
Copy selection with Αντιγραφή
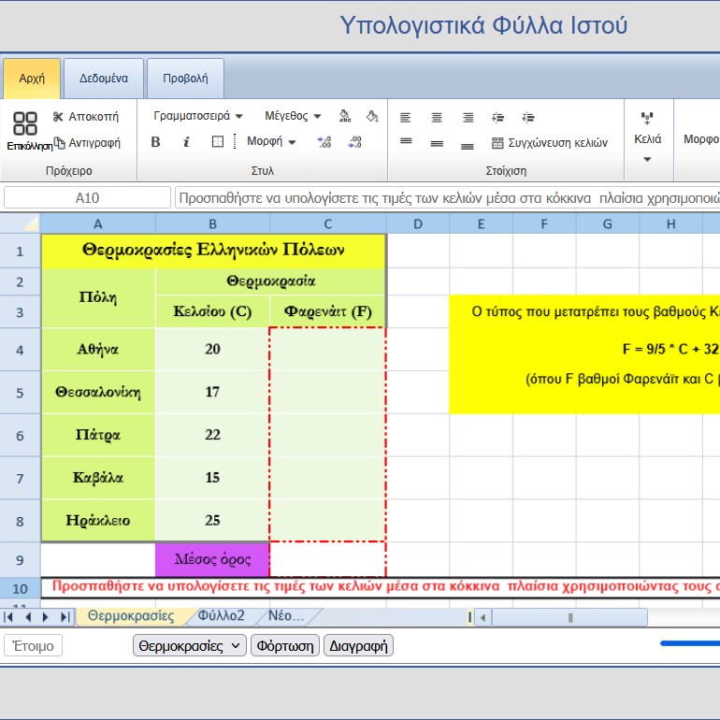tap(87, 143)
